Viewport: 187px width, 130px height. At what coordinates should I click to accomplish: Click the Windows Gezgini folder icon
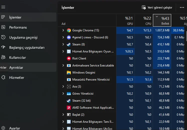pos(69,73)
